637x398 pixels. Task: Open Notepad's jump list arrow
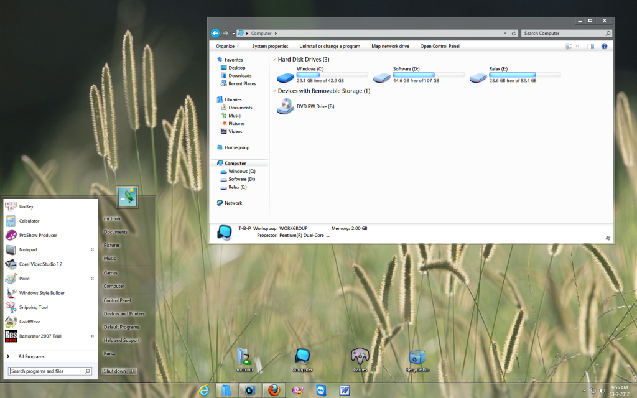coord(92,249)
